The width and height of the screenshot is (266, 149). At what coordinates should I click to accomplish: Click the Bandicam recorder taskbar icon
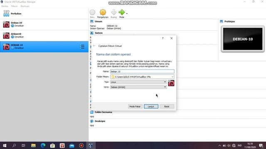coord(81,145)
